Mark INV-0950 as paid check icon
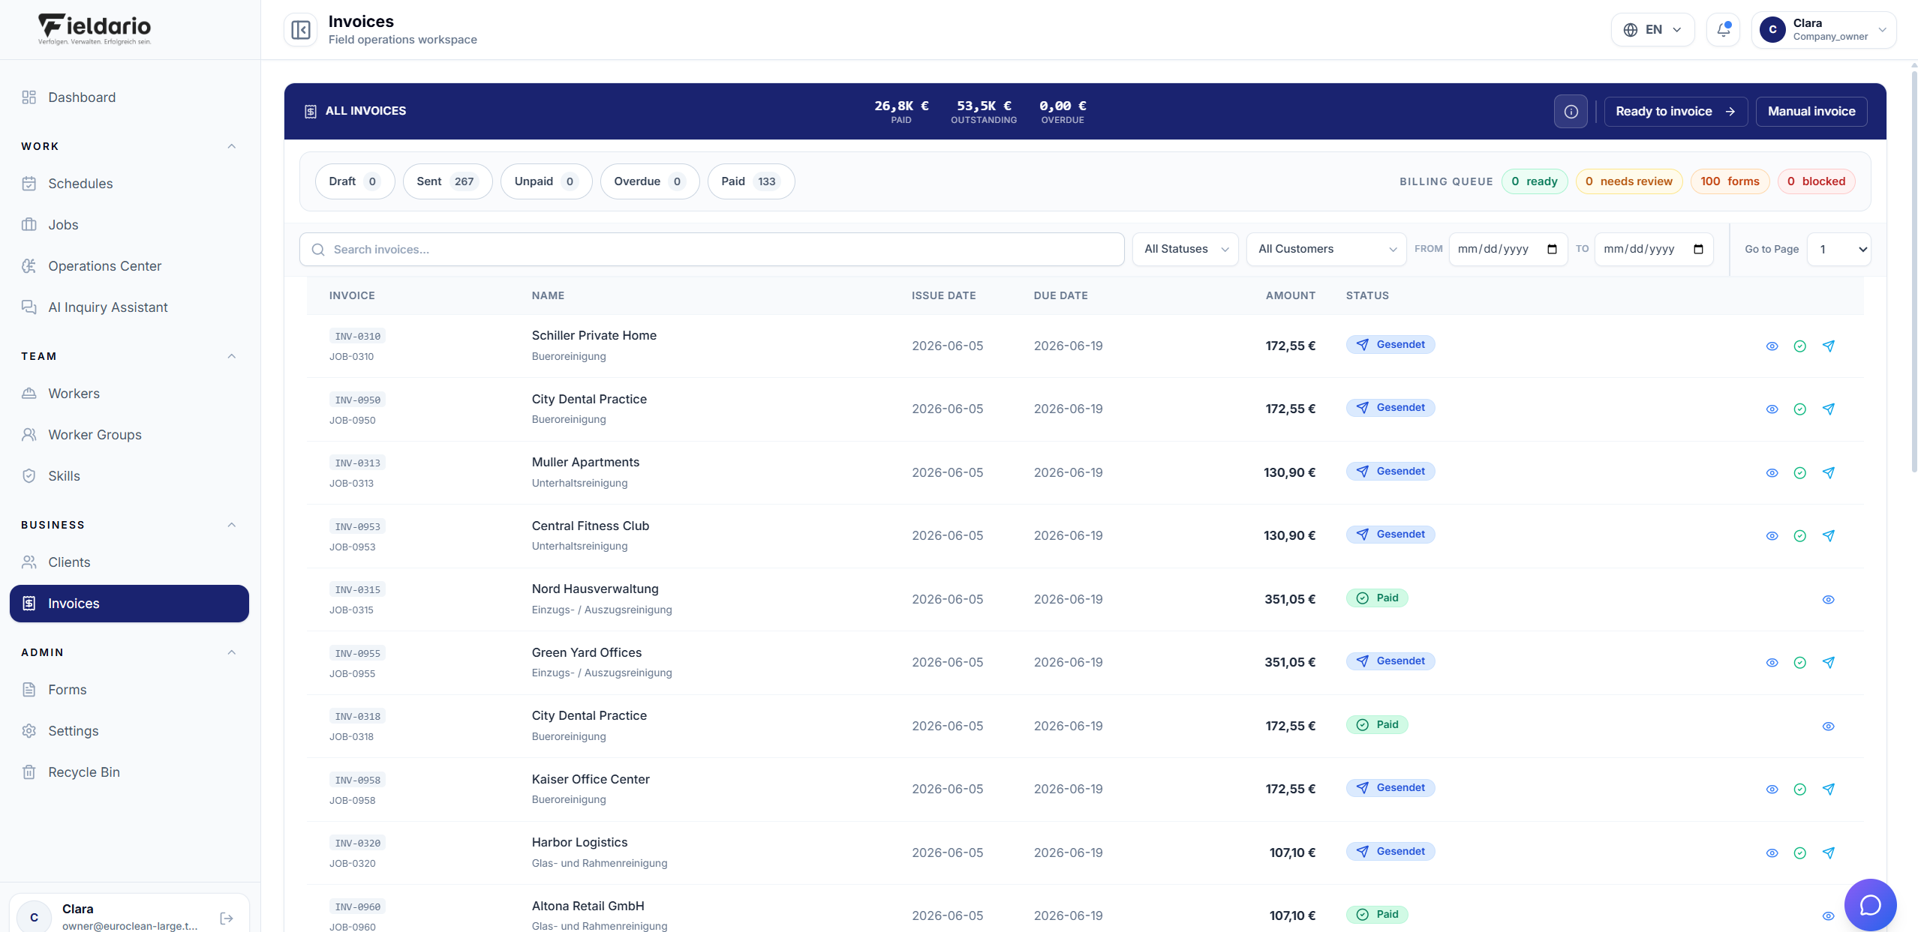The height and width of the screenshot is (932, 1918). 1799,409
